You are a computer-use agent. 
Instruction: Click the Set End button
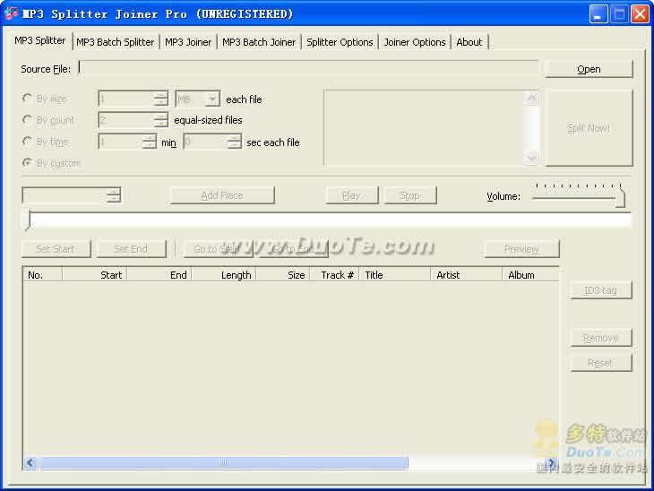[x=131, y=248]
